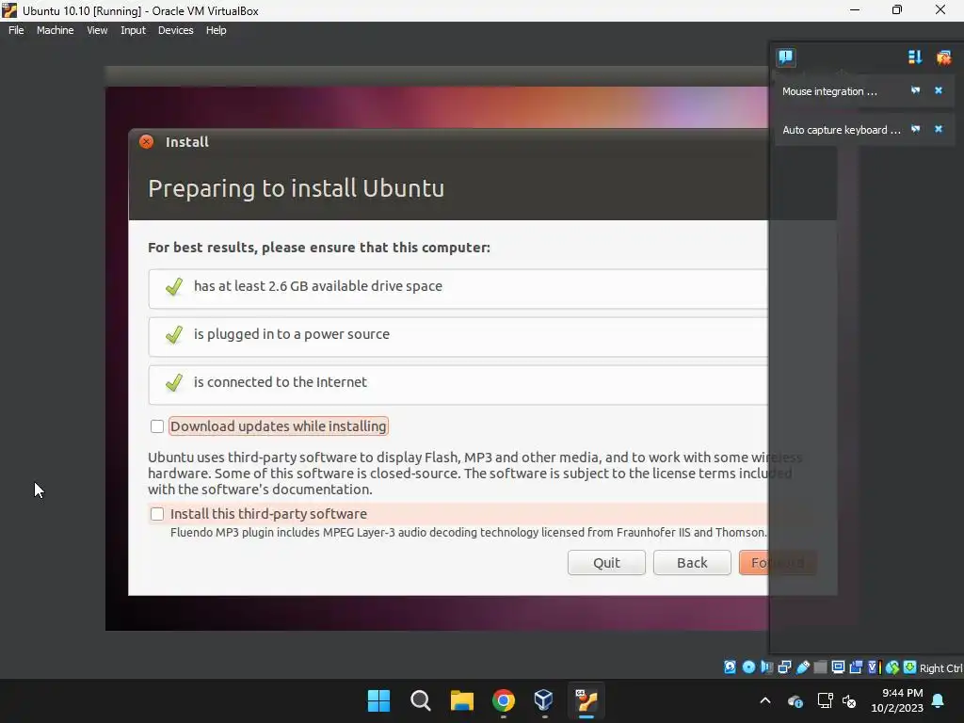The image size is (964, 723).
Task: Check Install this third-party software
Action: click(157, 514)
